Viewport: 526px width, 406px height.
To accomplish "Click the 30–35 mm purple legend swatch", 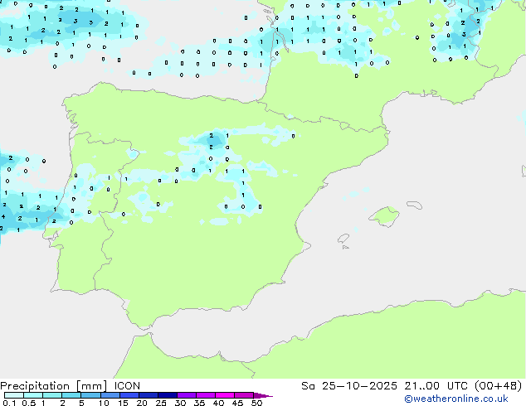I will (186, 395).
